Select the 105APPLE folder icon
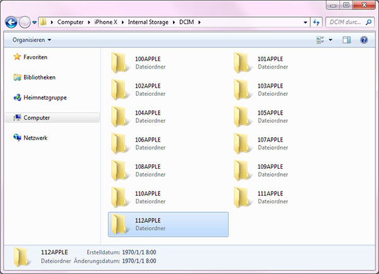The image size is (379, 274). [242, 117]
